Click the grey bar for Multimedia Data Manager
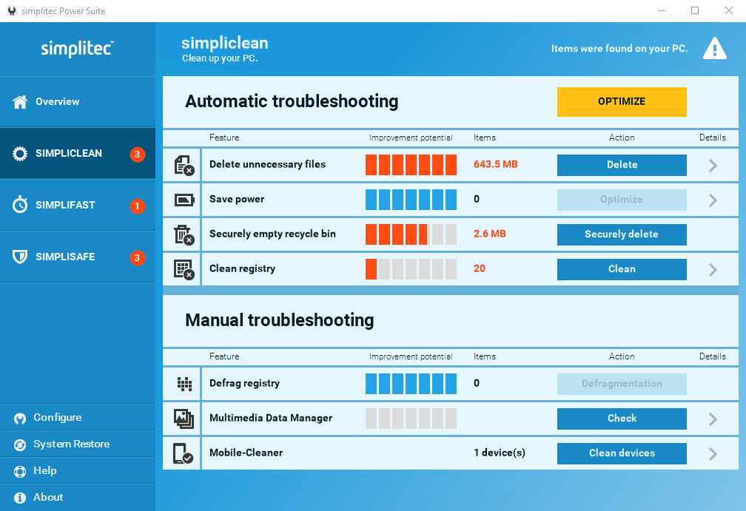Image resolution: width=746 pixels, height=511 pixels. (x=411, y=419)
